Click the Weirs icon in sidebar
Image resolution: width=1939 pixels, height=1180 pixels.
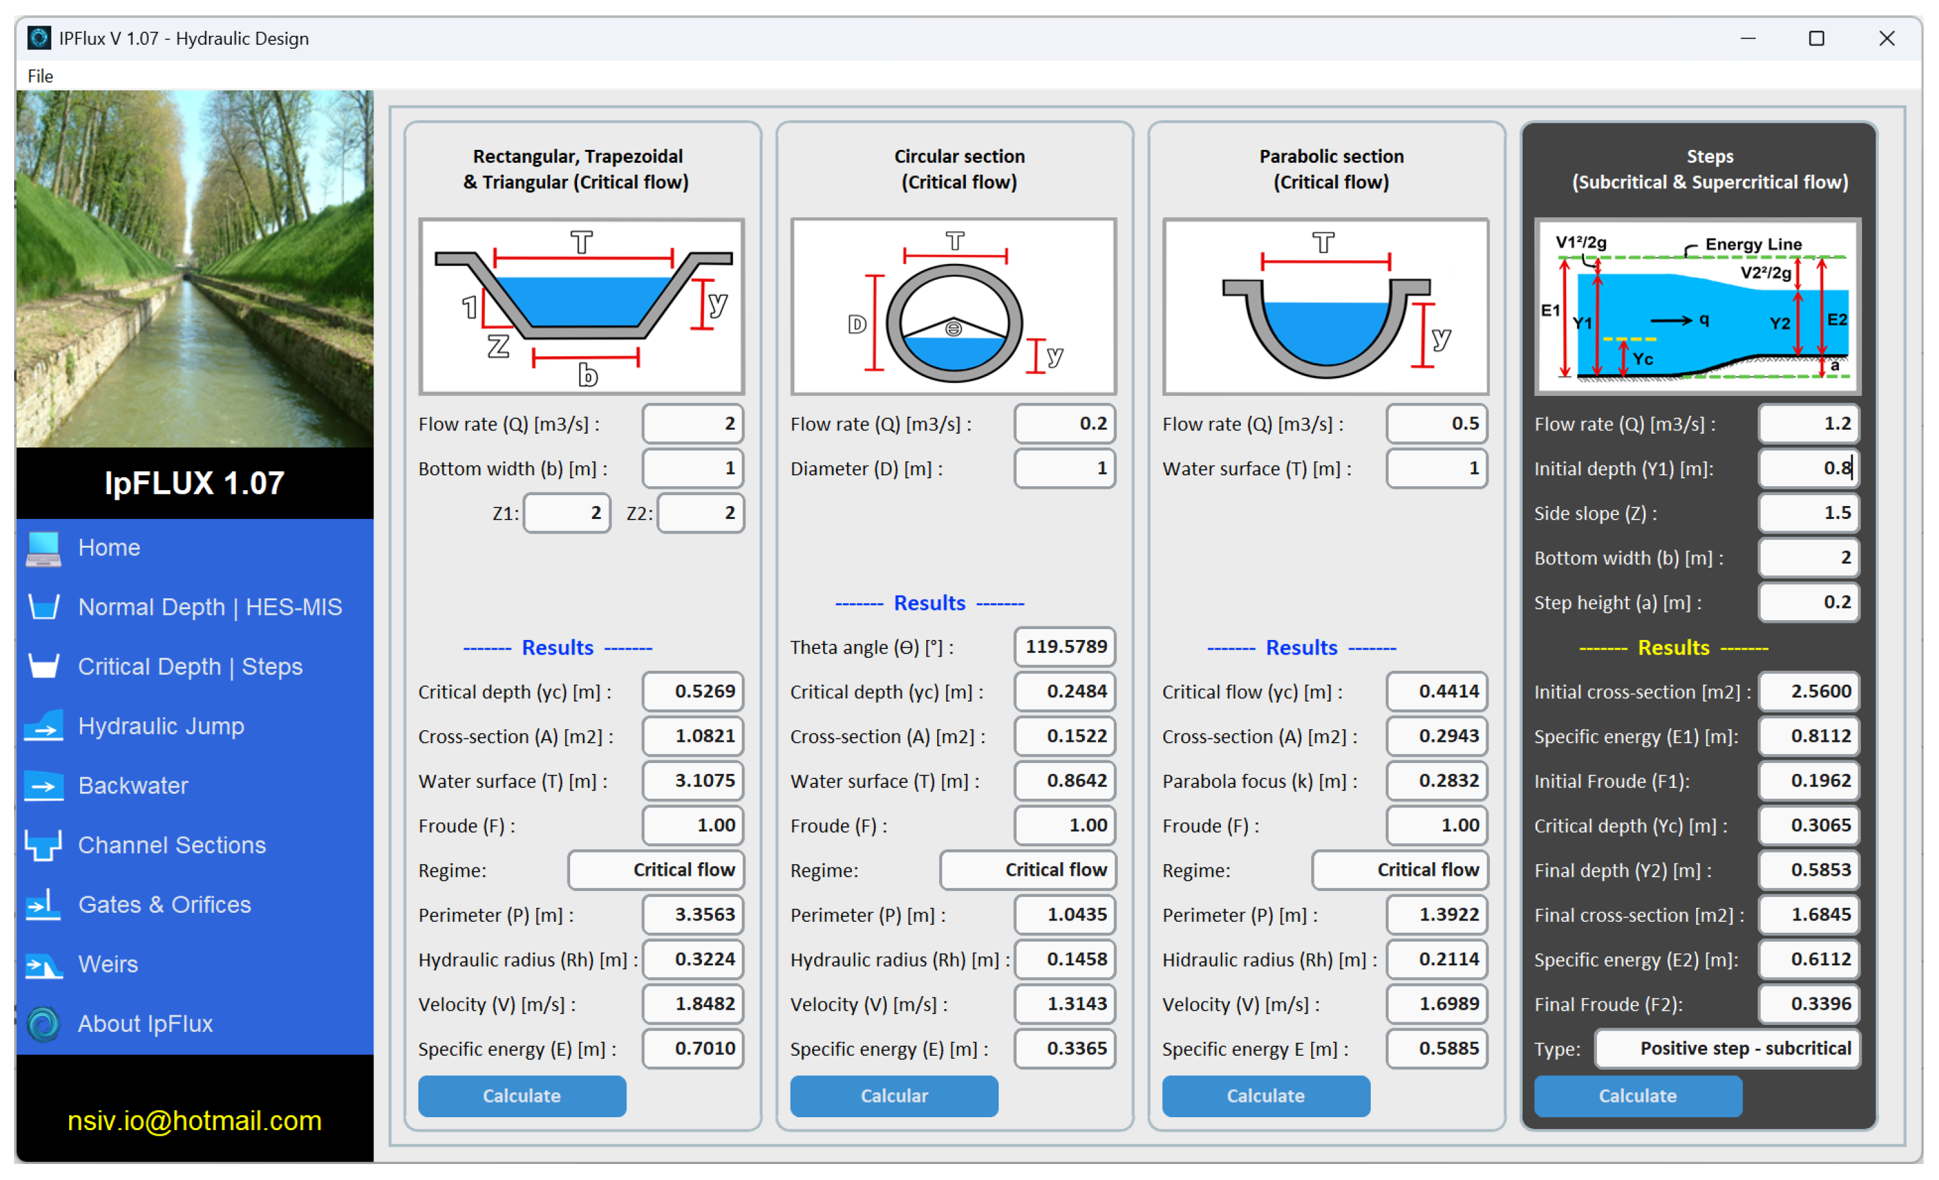[x=44, y=965]
